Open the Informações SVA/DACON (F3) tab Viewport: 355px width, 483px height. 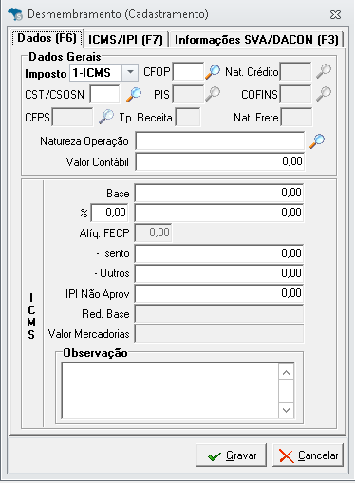point(256,40)
